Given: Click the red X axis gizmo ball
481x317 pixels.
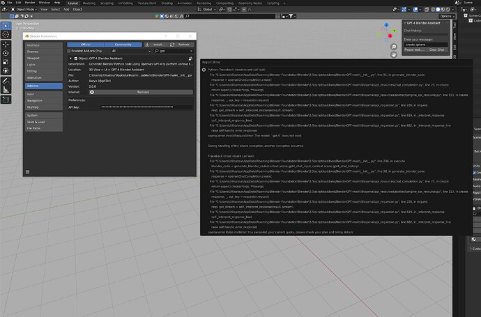Looking at the screenshot, I should (x=390, y=36).
